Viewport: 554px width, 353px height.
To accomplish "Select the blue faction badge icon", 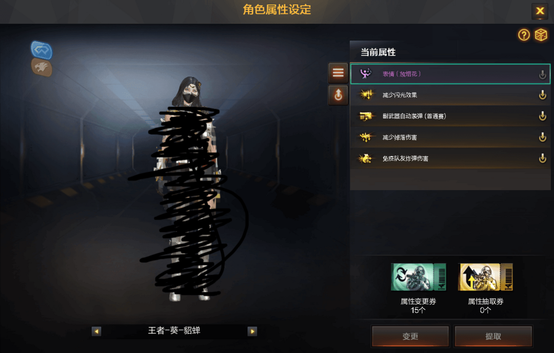I will [x=42, y=50].
